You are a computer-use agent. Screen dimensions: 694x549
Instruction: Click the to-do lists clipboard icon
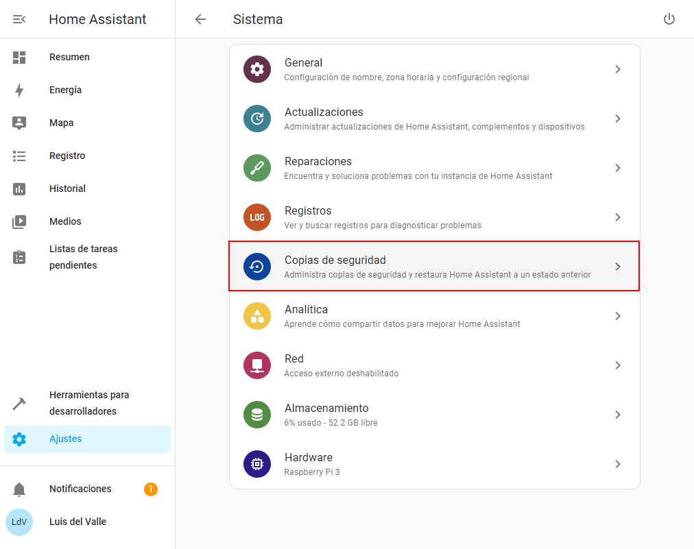[19, 257]
